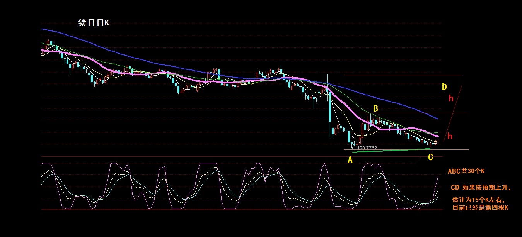Click the upper red h marker
Viewport: 522px width, 237px height.
451,98
